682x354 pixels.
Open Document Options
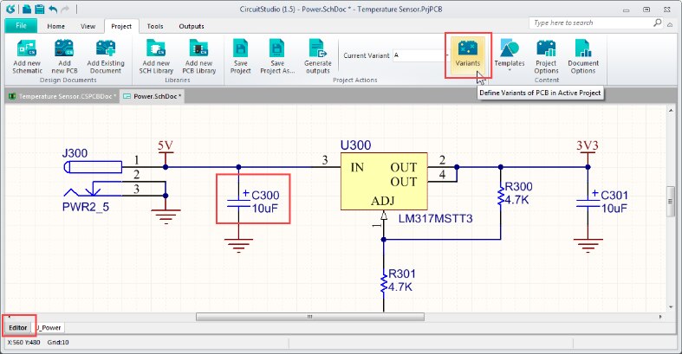click(x=583, y=55)
